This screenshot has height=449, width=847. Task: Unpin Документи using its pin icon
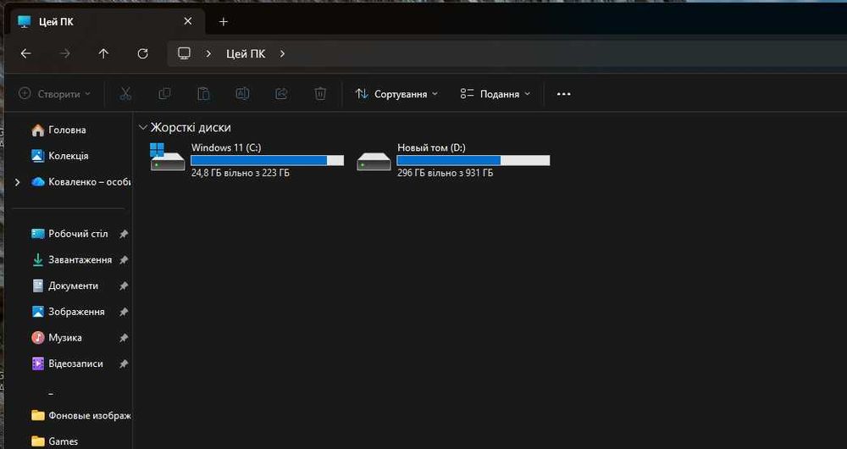point(124,285)
